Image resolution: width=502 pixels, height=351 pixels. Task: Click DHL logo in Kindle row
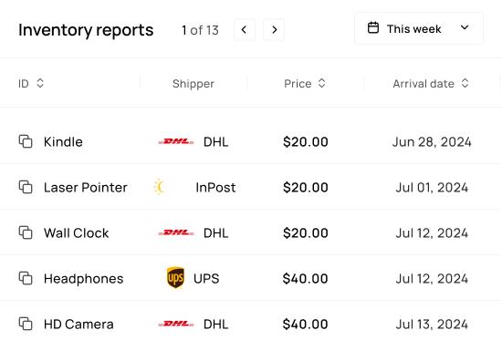176,141
